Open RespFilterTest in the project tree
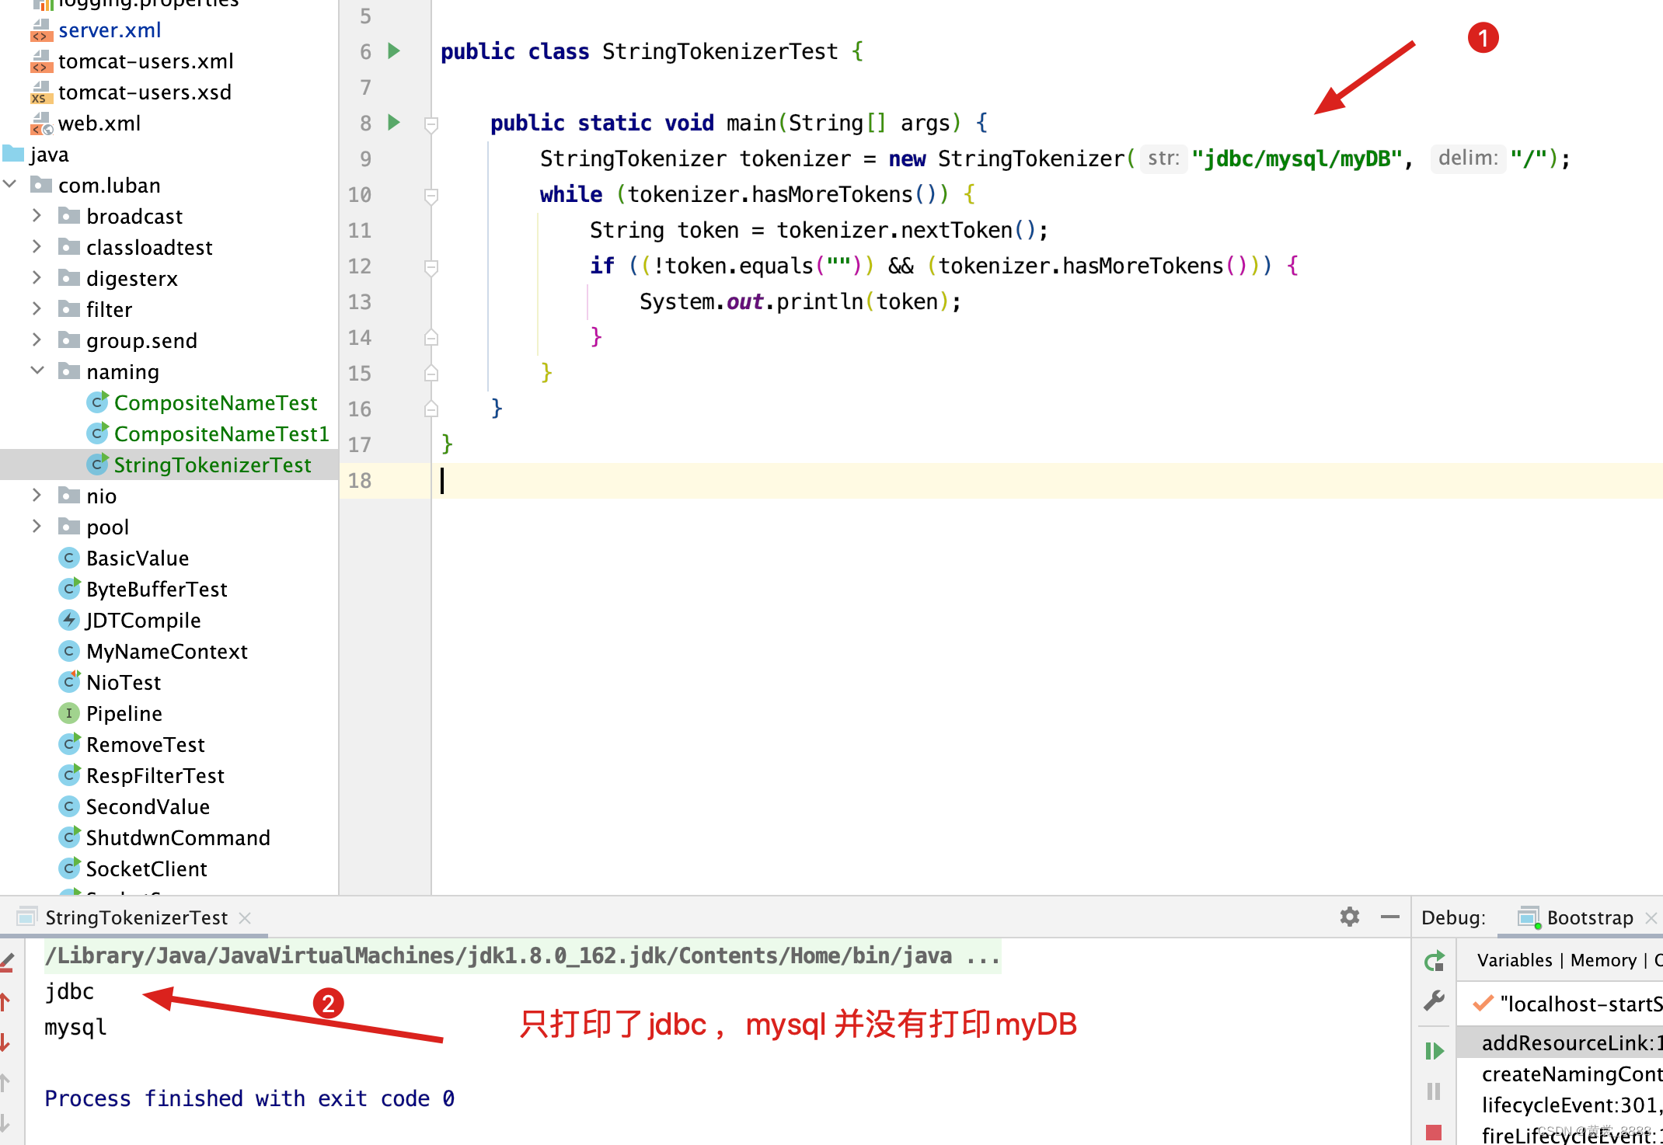Image resolution: width=1663 pixels, height=1145 pixels. pyautogui.click(x=155, y=775)
